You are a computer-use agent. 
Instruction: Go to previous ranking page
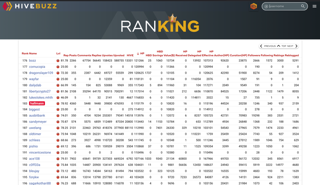[267, 46]
